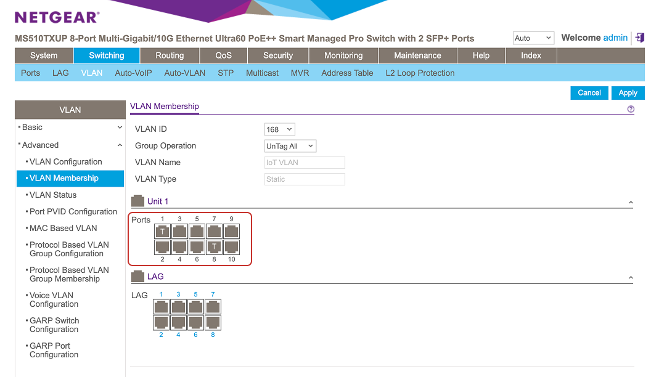This screenshot has width=659, height=377.
Task: Open the Multicast submenu
Action: tap(262, 73)
